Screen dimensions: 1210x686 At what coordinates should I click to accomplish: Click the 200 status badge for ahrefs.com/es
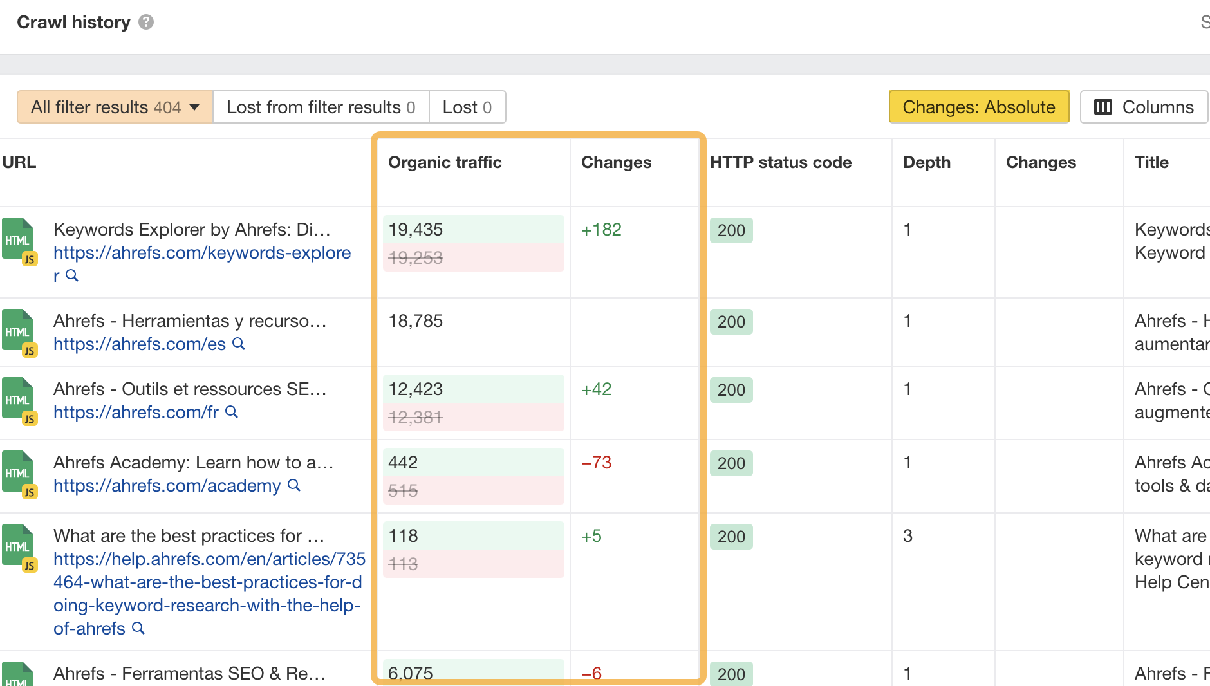(731, 322)
